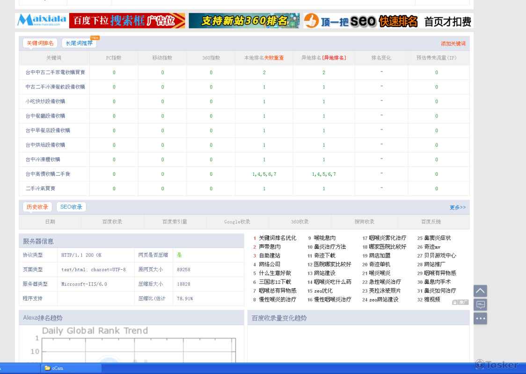The width and height of the screenshot is (526, 374).
Task: Click the 添加关键词 link
Action: coord(452,43)
